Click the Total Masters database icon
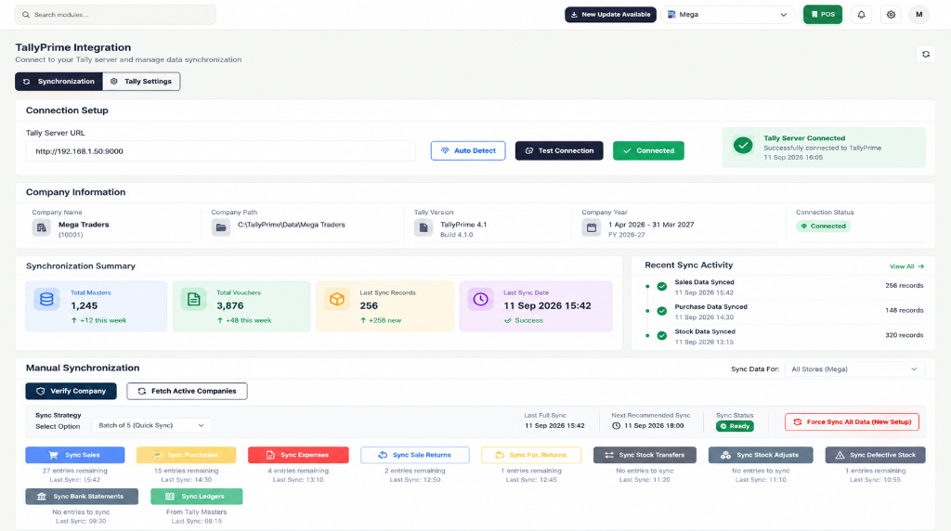The width and height of the screenshot is (951, 531). [x=46, y=299]
